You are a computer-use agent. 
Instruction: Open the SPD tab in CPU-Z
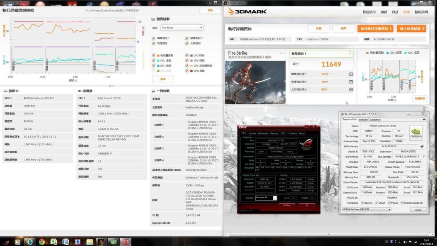tap(283, 133)
